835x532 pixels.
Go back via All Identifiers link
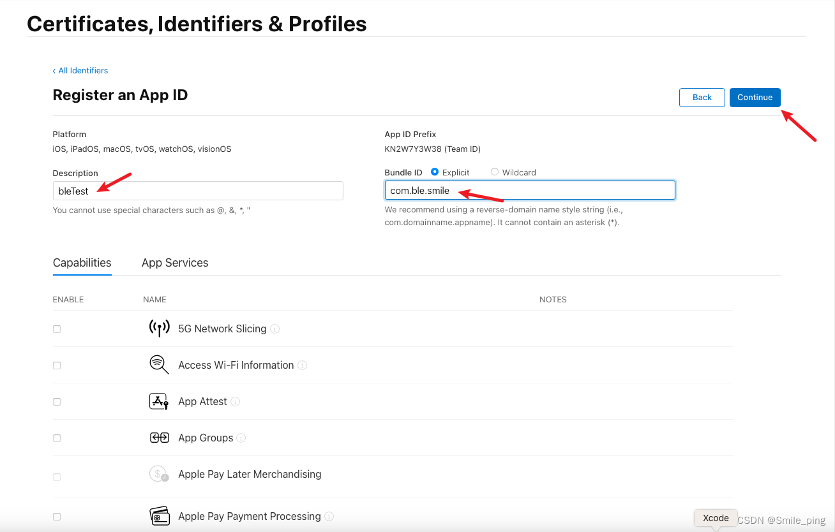point(80,70)
